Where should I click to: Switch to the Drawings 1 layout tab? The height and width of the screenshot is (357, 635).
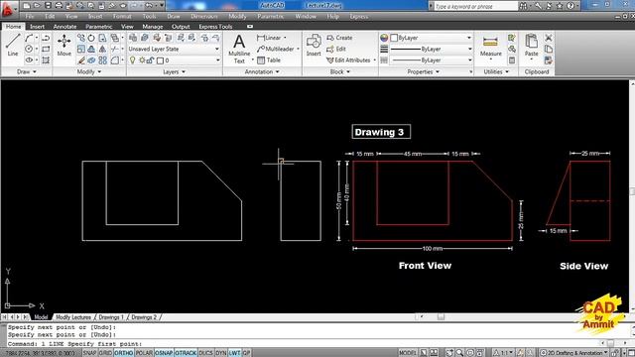pyautogui.click(x=110, y=317)
